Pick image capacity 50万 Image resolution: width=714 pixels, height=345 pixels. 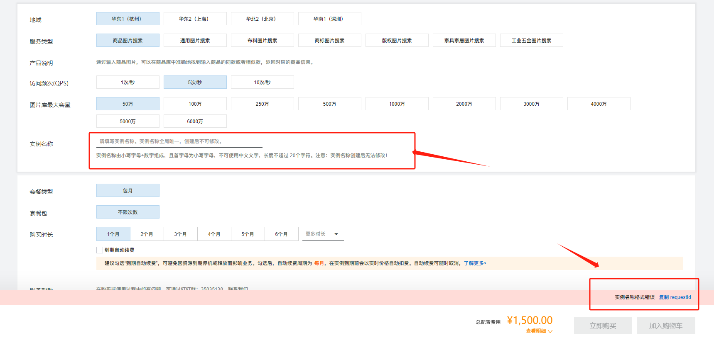(128, 104)
